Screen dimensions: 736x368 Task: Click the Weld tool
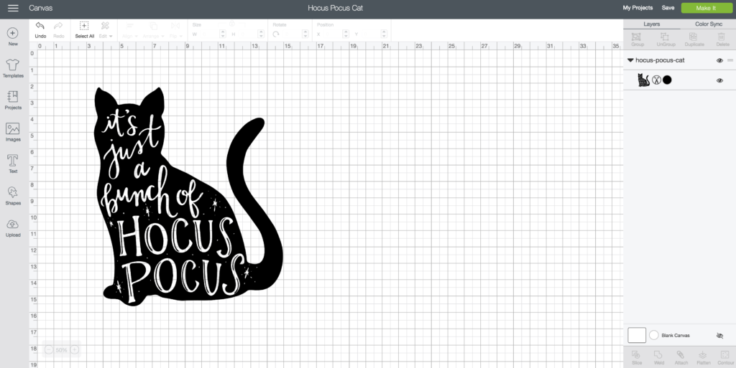[658, 358]
